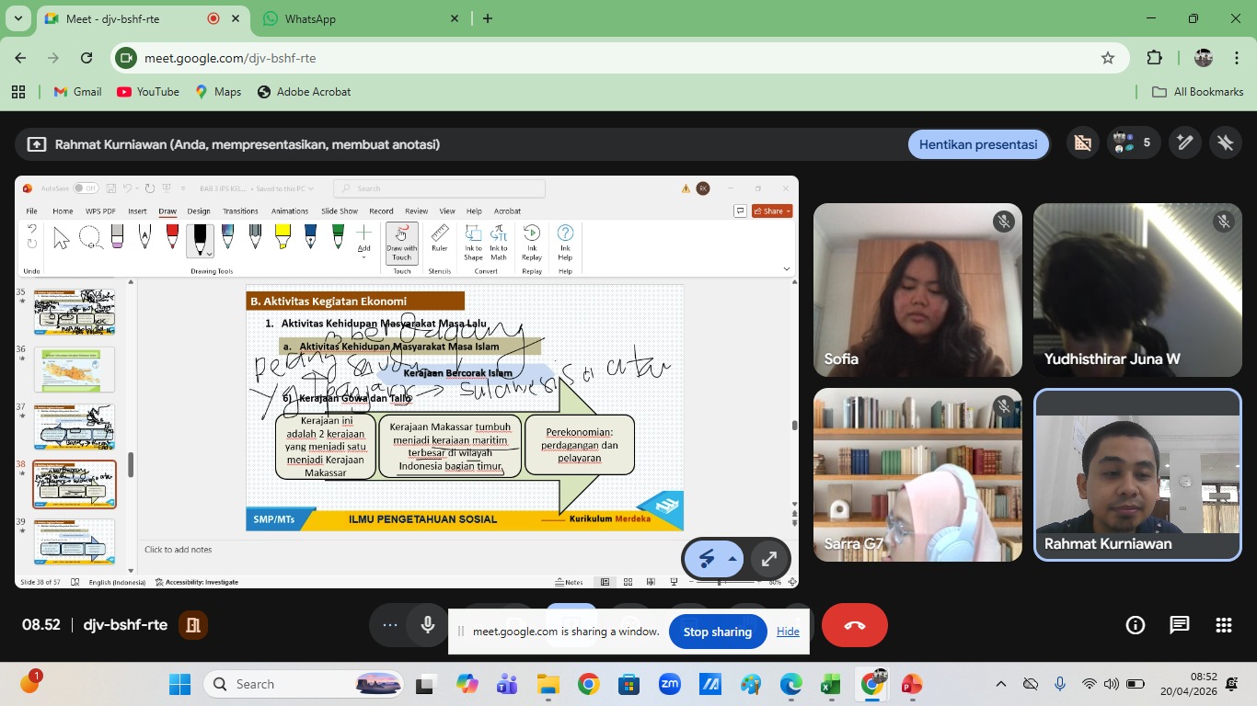Open the meeting details info icon
This screenshot has height=706, width=1257.
click(1136, 625)
